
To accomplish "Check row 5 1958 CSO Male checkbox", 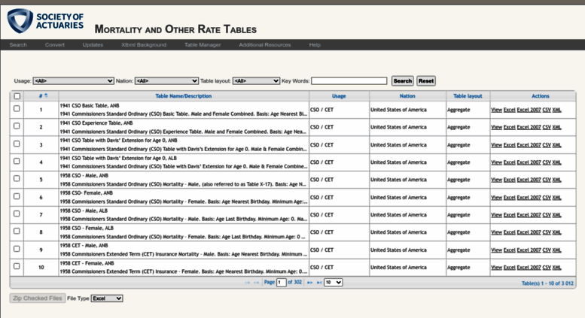I will coord(17,178).
